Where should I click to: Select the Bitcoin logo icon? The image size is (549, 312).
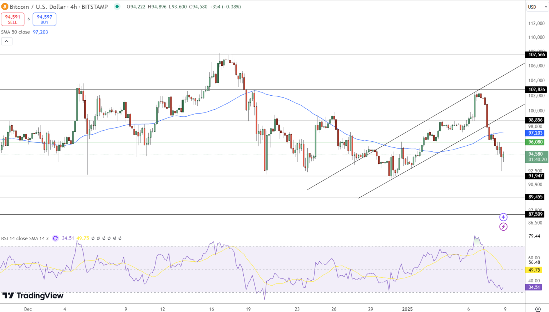[x=5, y=6]
